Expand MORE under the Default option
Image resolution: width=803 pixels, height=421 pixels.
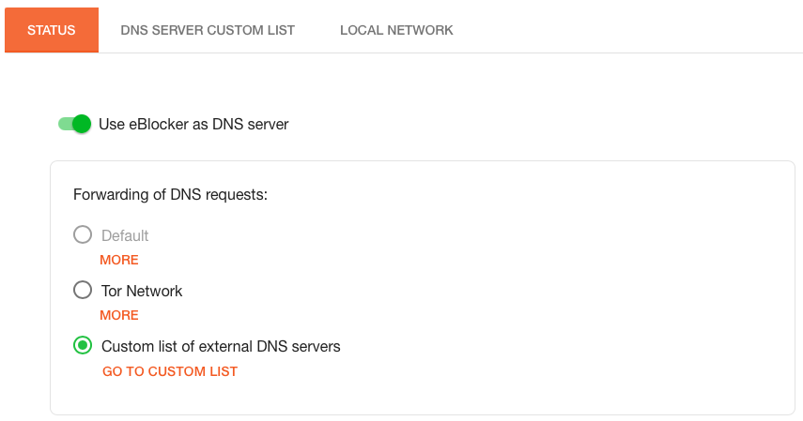coord(119,260)
